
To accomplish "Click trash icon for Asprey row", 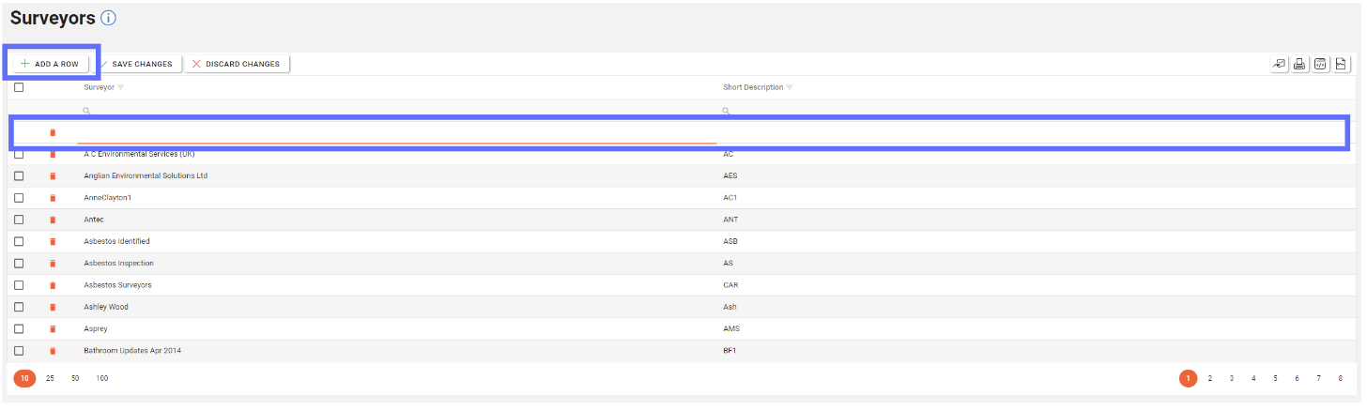I will 53,328.
